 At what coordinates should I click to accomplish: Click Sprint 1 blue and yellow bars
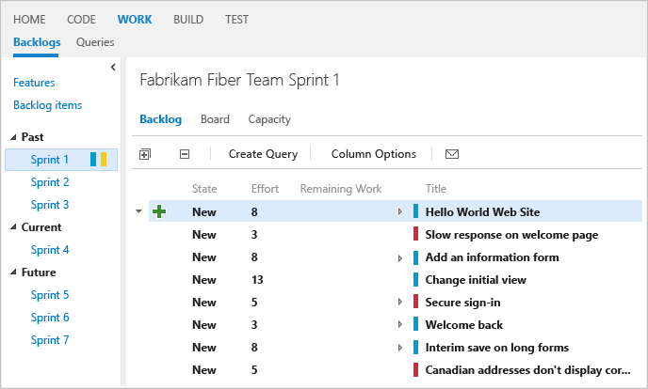[98, 160]
